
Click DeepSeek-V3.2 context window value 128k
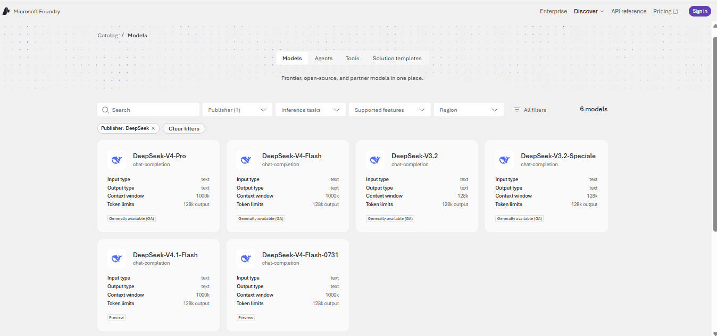[x=462, y=196]
